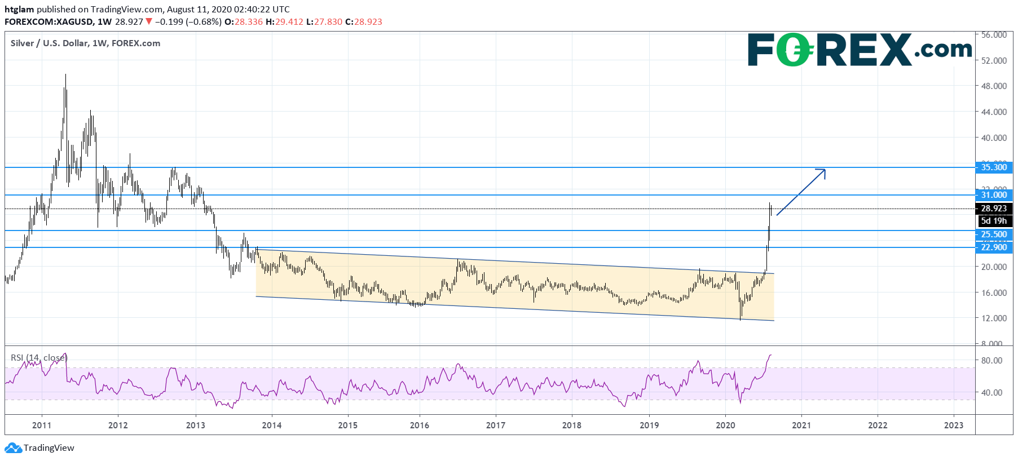Click the TradingView cloud logo icon
This screenshot has width=1018, height=461.
click(x=13, y=448)
